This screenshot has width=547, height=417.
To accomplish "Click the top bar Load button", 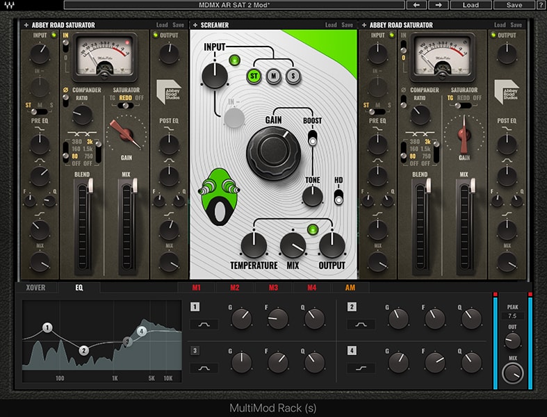I will click(x=471, y=5).
